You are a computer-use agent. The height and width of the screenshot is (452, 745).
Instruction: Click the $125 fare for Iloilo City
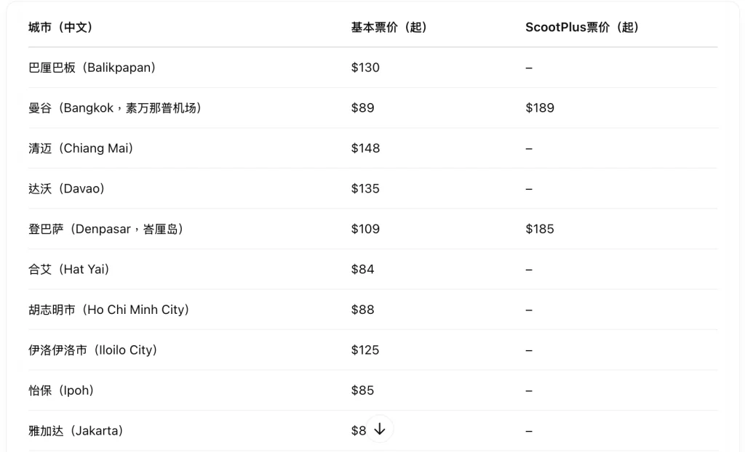365,350
